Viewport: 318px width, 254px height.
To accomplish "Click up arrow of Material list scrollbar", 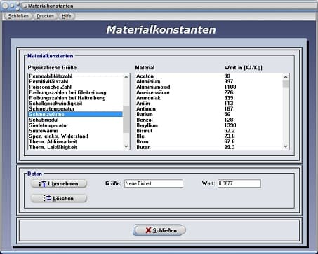I will coord(286,77).
